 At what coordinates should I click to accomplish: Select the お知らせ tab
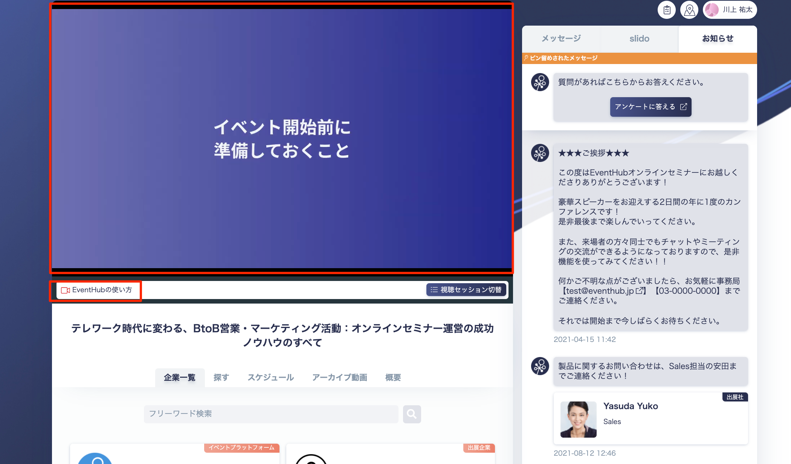click(x=718, y=39)
